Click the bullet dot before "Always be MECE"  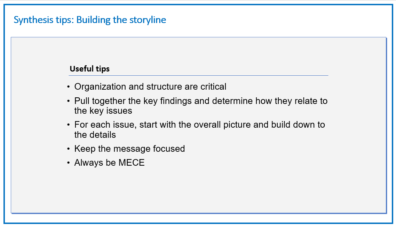point(69,163)
